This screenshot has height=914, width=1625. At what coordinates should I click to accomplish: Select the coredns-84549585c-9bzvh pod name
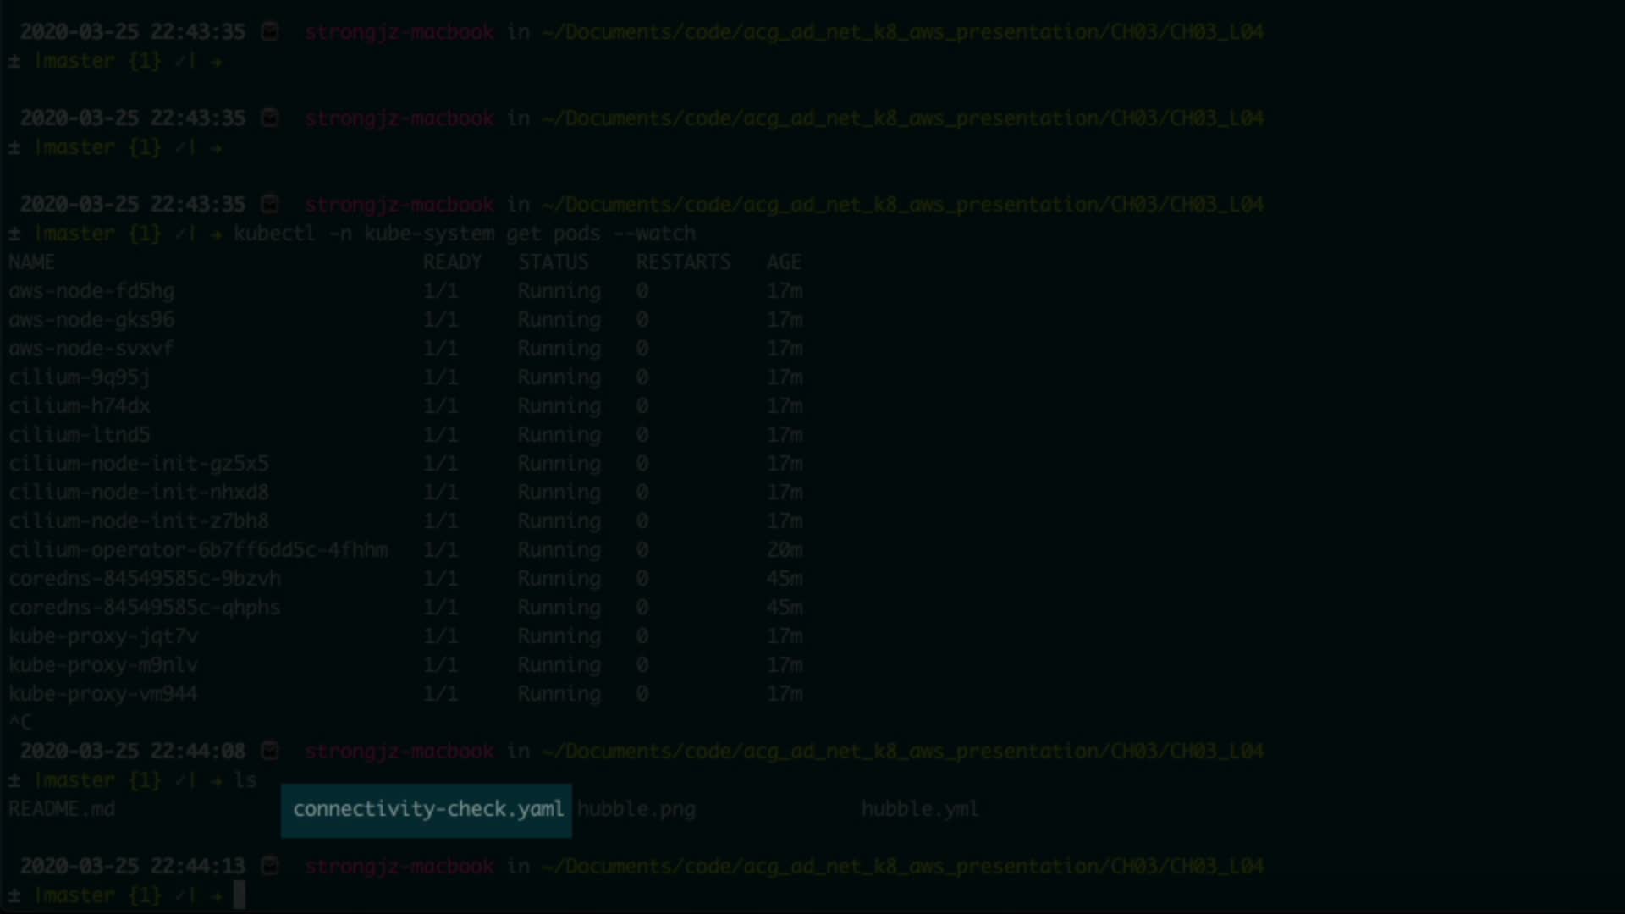(145, 579)
